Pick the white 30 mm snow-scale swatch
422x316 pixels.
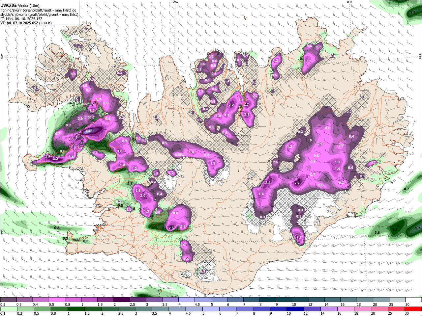[x=413, y=300]
